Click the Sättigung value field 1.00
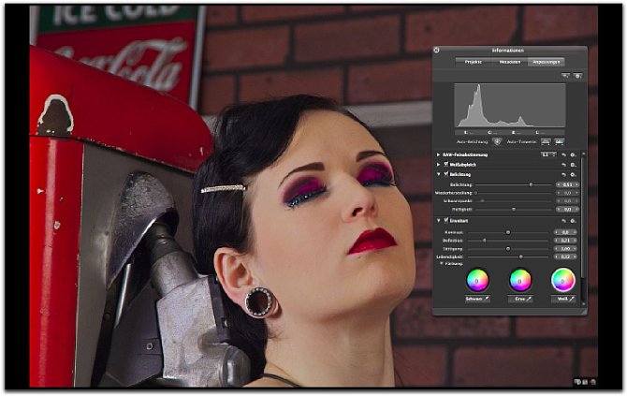Image resolution: width=627 pixels, height=396 pixels. pos(565,249)
